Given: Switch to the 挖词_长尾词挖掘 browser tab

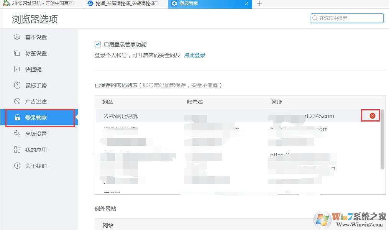Looking at the screenshot, I should (x=126, y=4).
